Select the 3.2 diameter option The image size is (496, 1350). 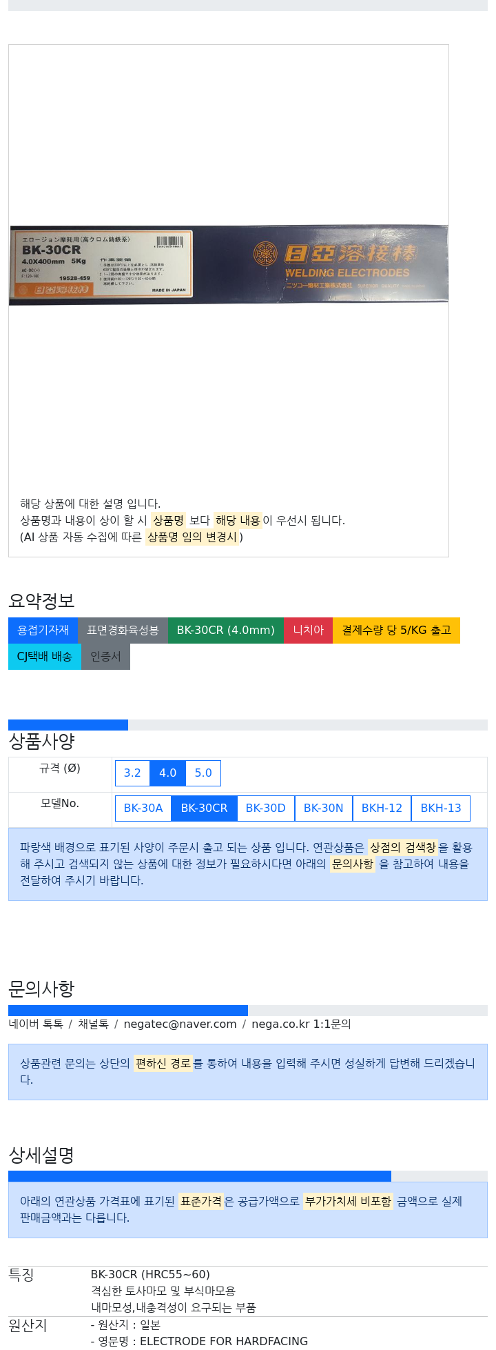(x=132, y=773)
